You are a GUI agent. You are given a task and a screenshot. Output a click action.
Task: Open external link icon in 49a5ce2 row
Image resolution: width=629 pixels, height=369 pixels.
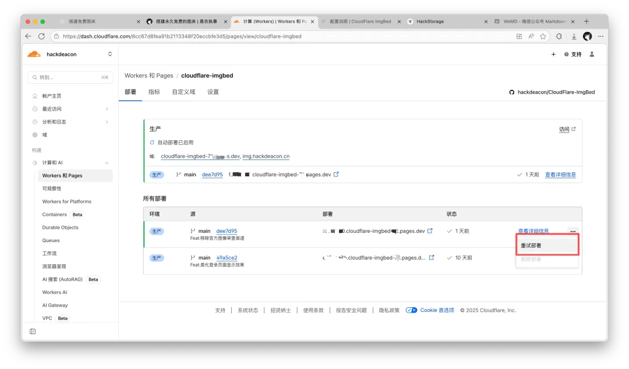tap(432, 257)
